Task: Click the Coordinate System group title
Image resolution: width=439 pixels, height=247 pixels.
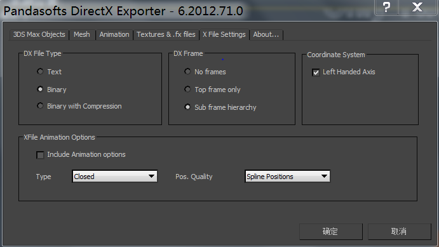Action: pos(336,55)
